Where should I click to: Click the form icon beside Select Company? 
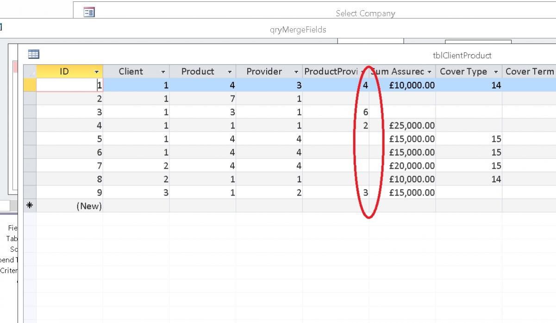89,13
